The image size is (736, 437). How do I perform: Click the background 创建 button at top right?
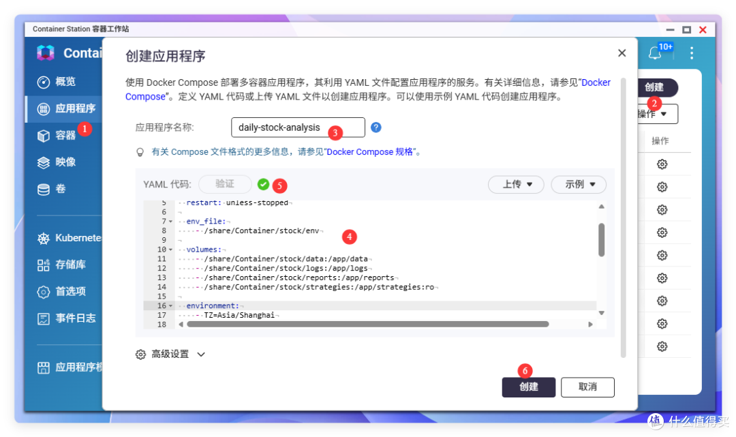coord(657,87)
